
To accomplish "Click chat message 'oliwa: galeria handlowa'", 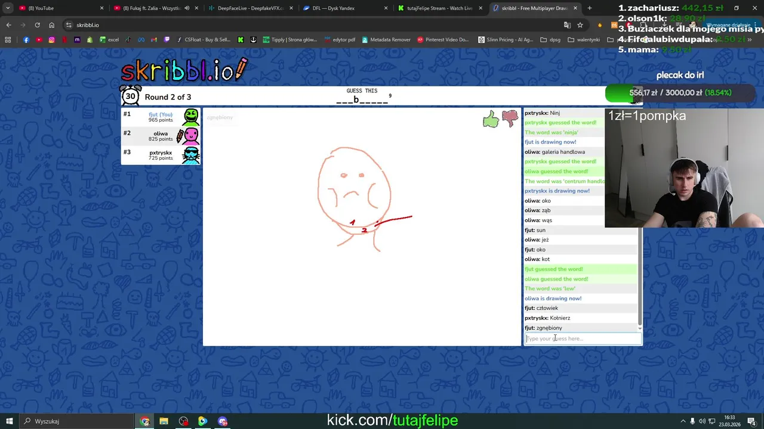I will click(554, 152).
